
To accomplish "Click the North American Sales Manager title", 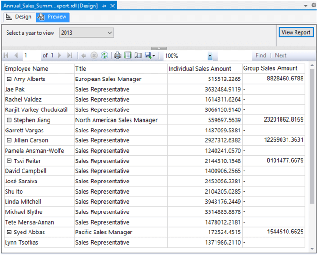I will click(116, 120).
